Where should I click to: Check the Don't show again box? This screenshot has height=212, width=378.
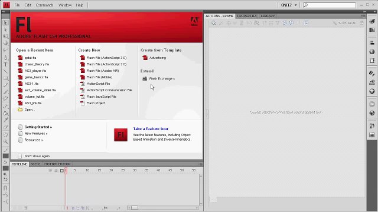click(19, 156)
